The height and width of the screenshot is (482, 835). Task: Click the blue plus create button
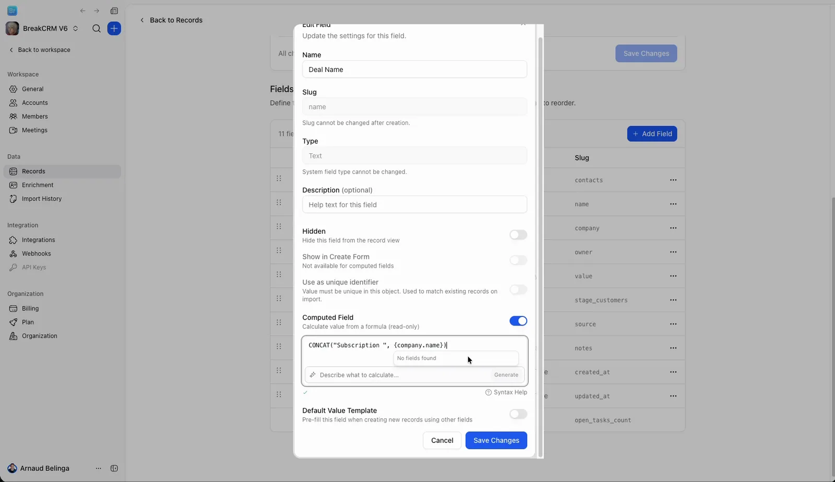[114, 29]
